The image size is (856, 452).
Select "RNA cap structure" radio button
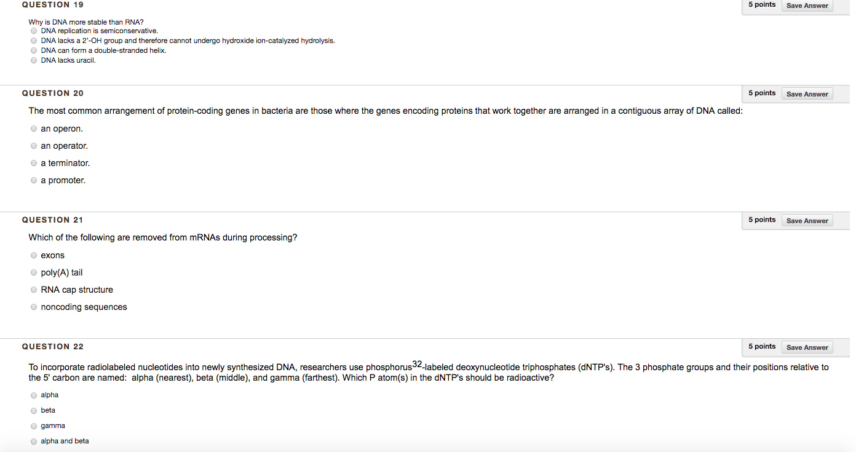(x=33, y=290)
